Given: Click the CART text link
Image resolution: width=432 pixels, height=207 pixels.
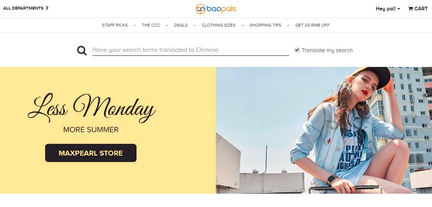Looking at the screenshot, I should click(x=421, y=9).
